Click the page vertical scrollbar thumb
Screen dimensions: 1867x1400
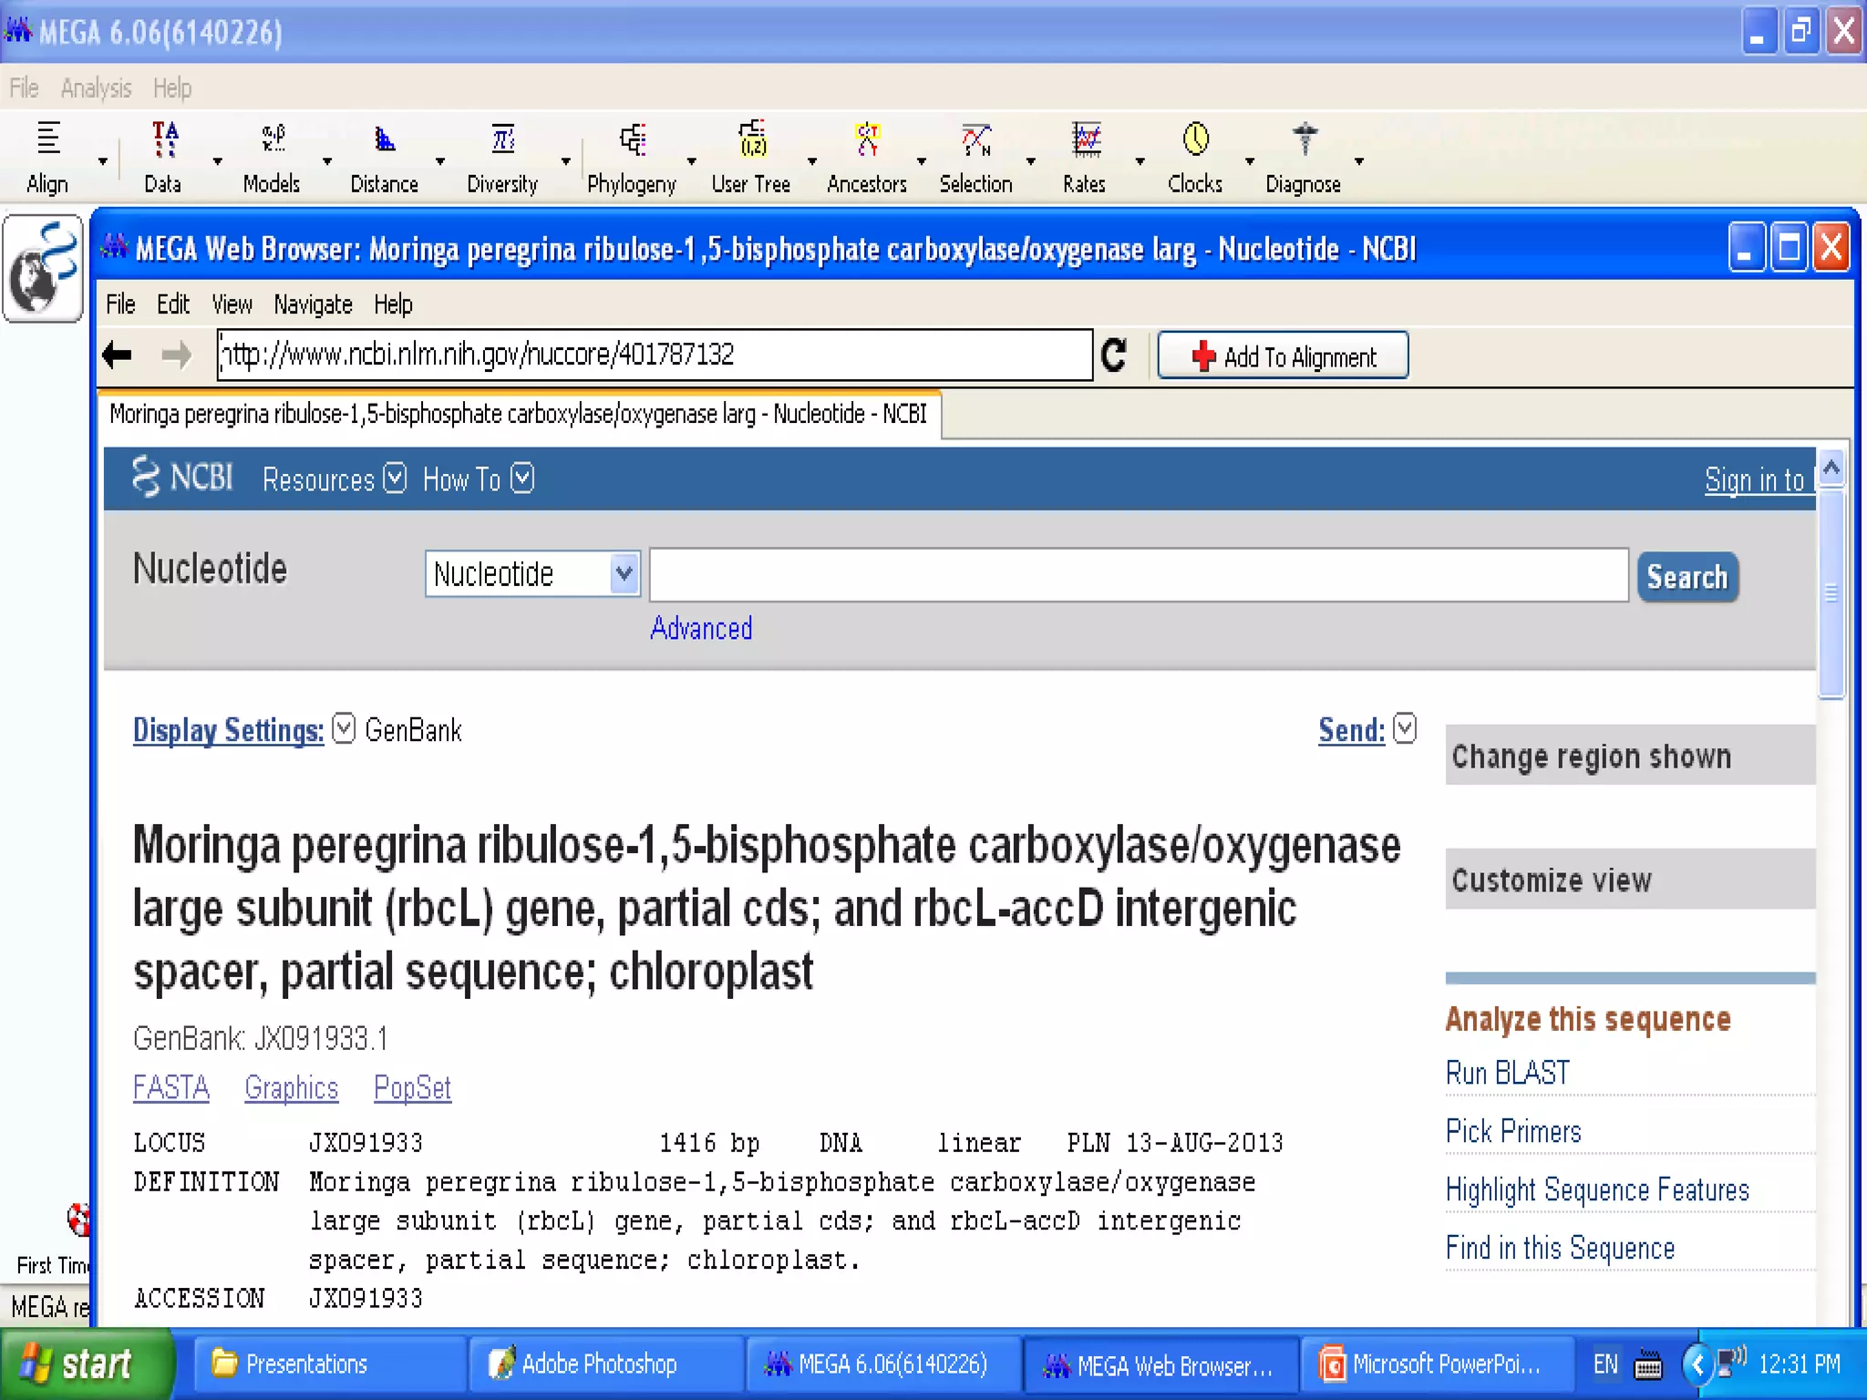pyautogui.click(x=1831, y=592)
